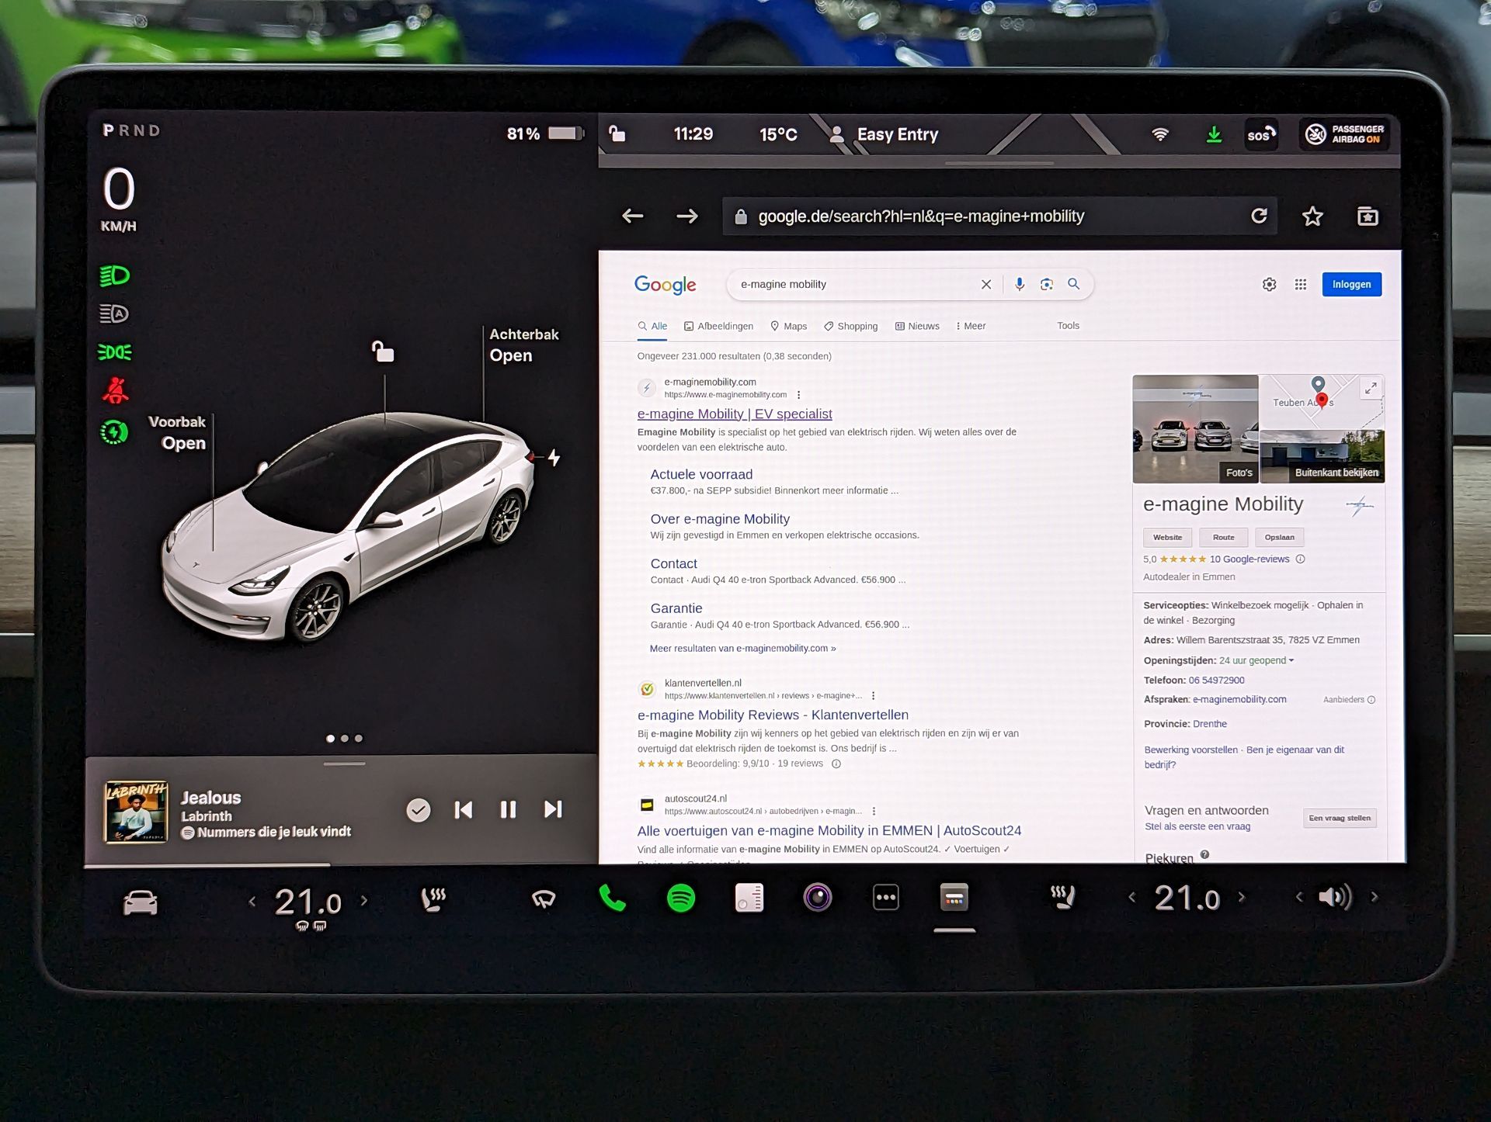This screenshot has height=1122, width=1491.
Task: Turn the volume up
Action: 1375,897
